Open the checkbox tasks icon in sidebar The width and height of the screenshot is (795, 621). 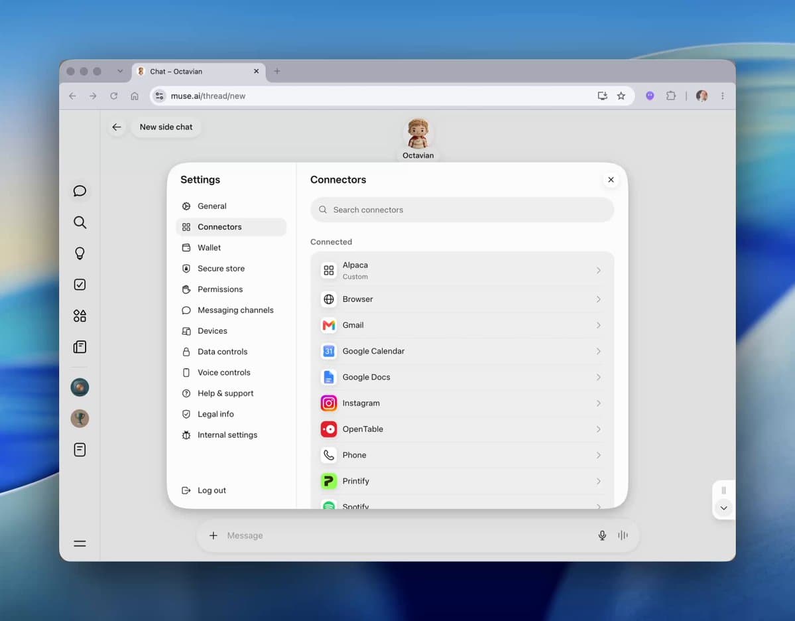pyautogui.click(x=80, y=284)
